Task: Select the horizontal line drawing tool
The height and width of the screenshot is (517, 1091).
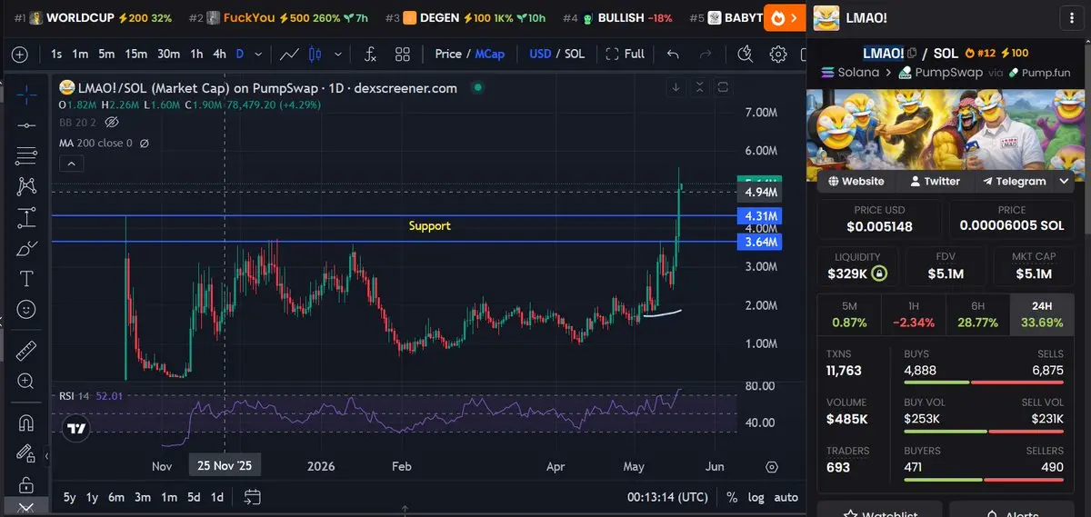Action: pos(26,124)
